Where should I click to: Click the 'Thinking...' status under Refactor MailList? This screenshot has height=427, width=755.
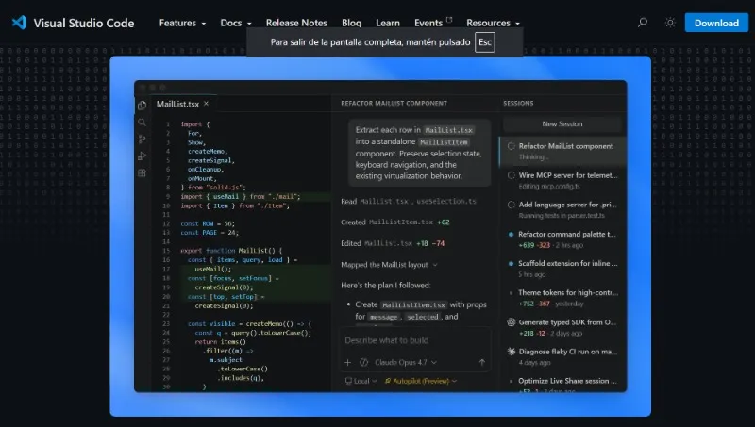coord(533,157)
